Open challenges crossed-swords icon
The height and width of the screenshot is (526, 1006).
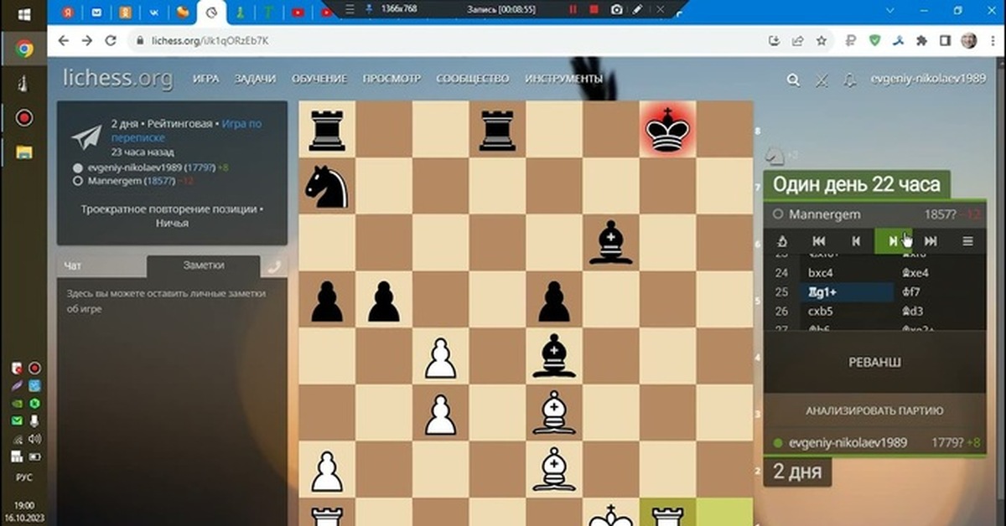(x=822, y=80)
